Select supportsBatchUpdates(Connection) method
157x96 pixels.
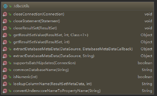(44, 63)
